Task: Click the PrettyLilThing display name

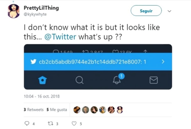Action: click(x=41, y=8)
